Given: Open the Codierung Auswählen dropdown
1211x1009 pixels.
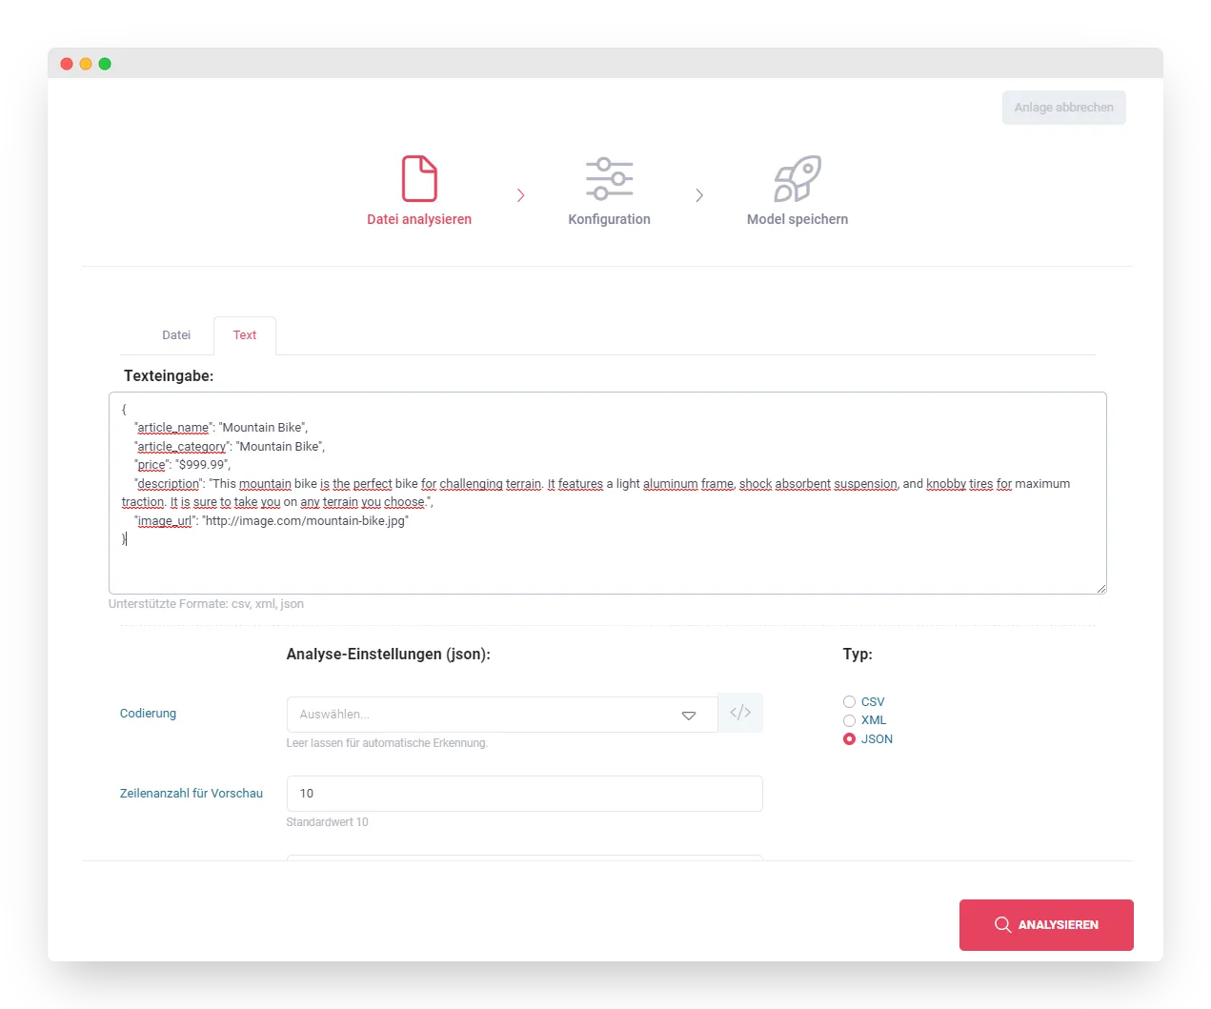Looking at the screenshot, I should (x=502, y=715).
